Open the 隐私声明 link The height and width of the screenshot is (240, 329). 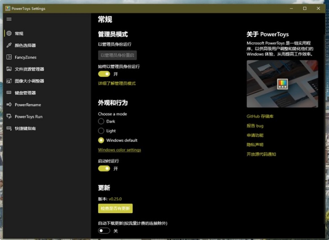pyautogui.click(x=255, y=144)
